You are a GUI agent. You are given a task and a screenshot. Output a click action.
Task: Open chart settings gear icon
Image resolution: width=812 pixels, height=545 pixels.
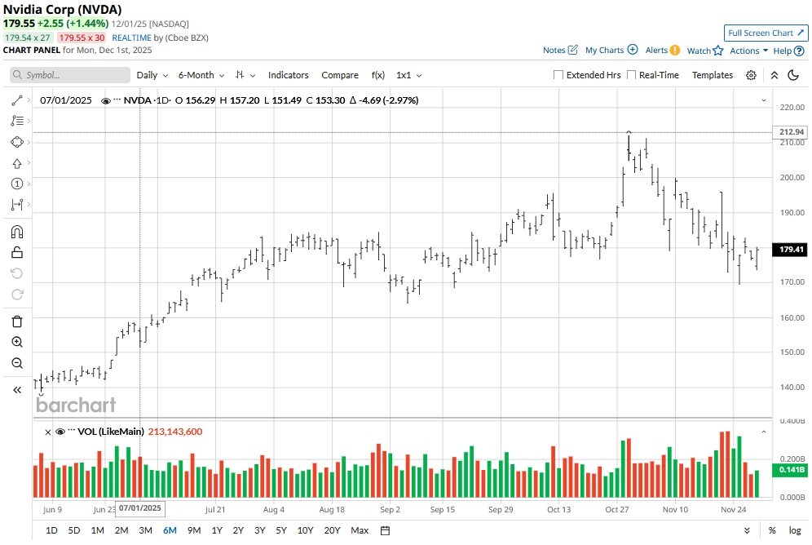751,75
